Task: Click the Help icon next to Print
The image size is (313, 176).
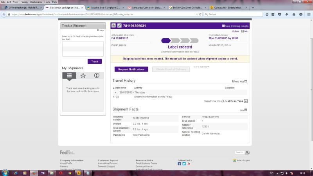Action: (245, 31)
